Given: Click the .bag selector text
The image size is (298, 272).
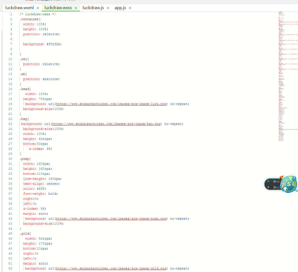Looking at the screenshot, I should [24, 119].
